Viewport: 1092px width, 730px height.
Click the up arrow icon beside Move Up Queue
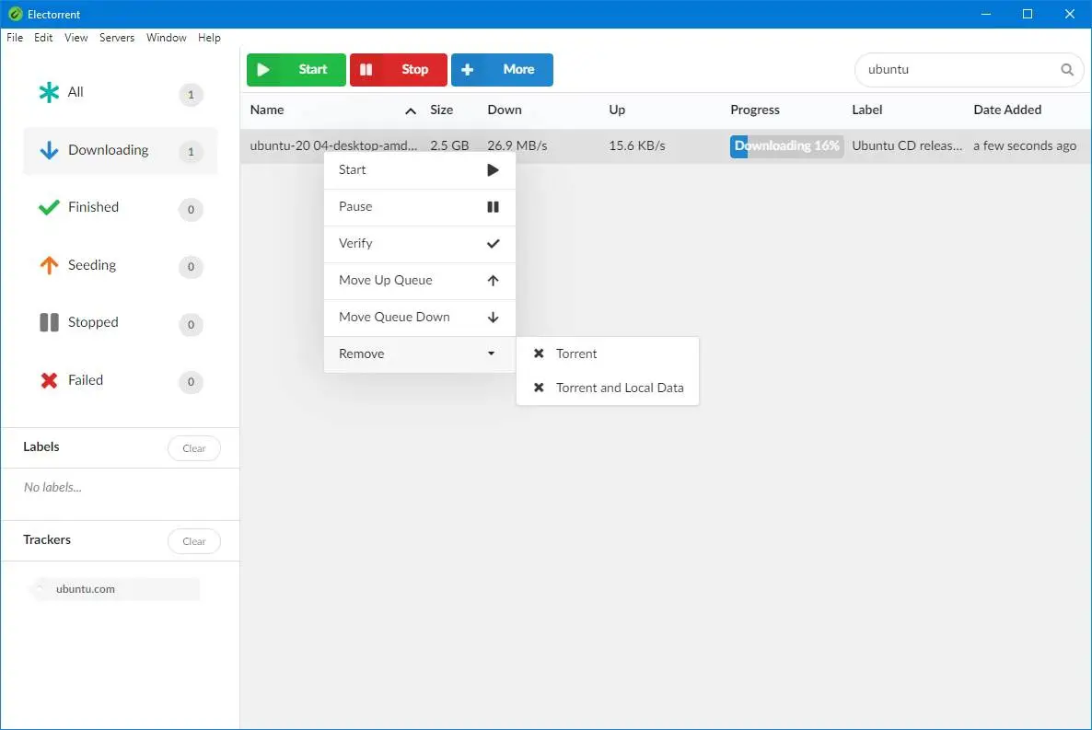494,281
